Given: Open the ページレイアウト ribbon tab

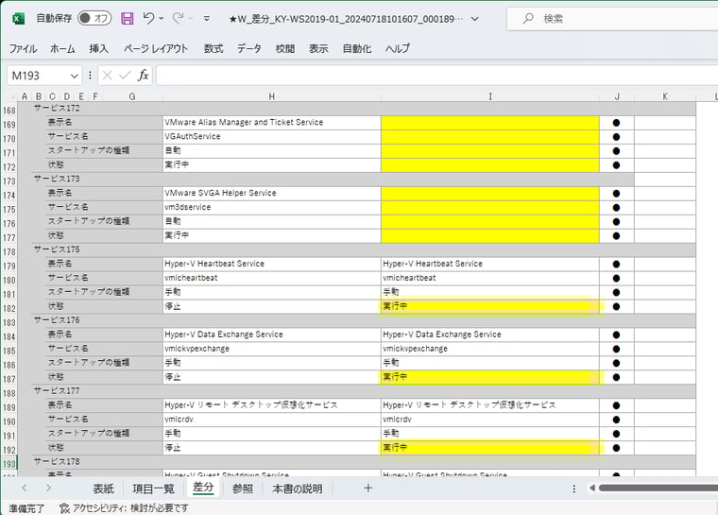Looking at the screenshot, I should (x=156, y=48).
